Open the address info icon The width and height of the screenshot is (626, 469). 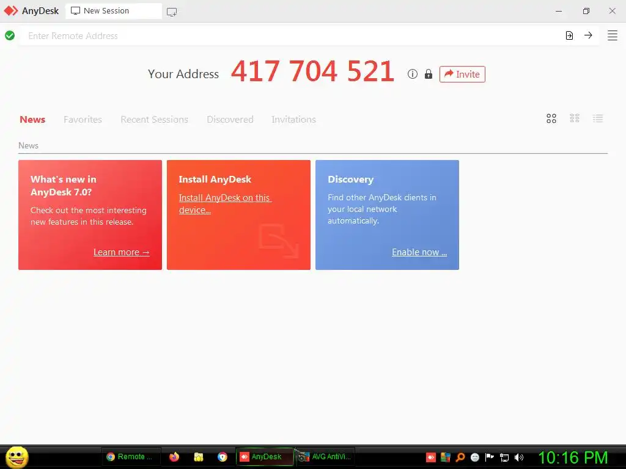pos(413,74)
